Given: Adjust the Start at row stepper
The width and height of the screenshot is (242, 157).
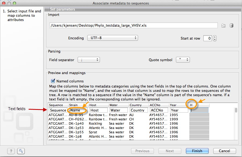Looking at the screenshot, I should [215, 38].
